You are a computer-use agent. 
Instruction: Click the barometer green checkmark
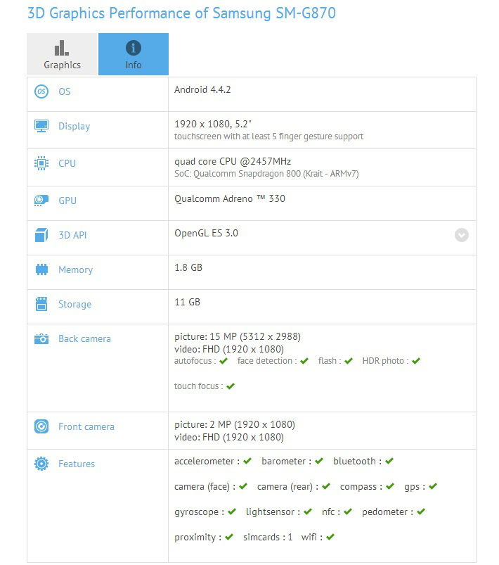point(319,461)
